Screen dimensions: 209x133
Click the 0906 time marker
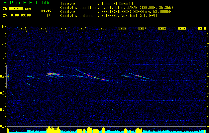(x=122, y=28)
